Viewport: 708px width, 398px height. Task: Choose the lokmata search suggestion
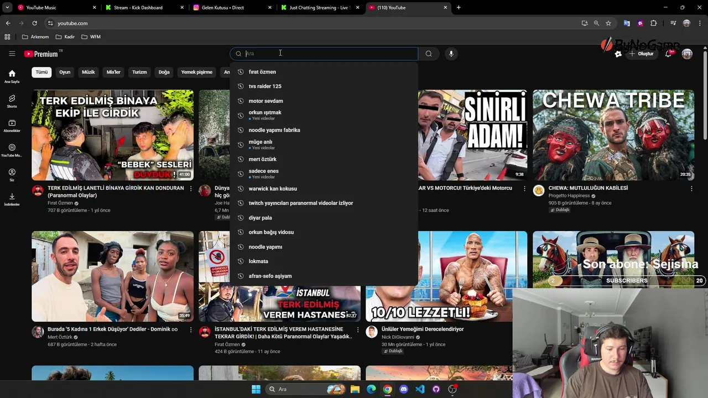click(324, 261)
